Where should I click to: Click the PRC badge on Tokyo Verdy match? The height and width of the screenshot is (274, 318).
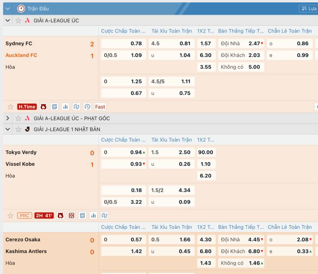click(24, 216)
